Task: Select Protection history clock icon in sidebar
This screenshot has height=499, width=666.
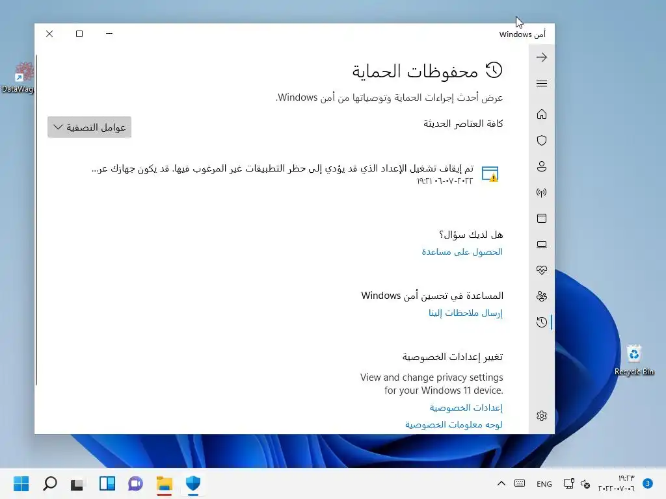Action: pos(542,322)
